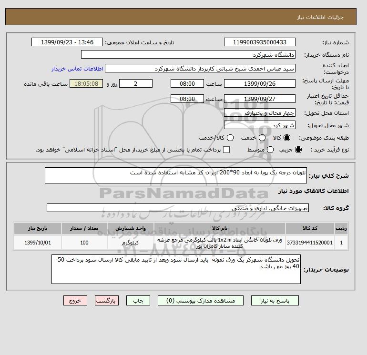Click the remaining time countdown 18:05:08

tap(86, 83)
